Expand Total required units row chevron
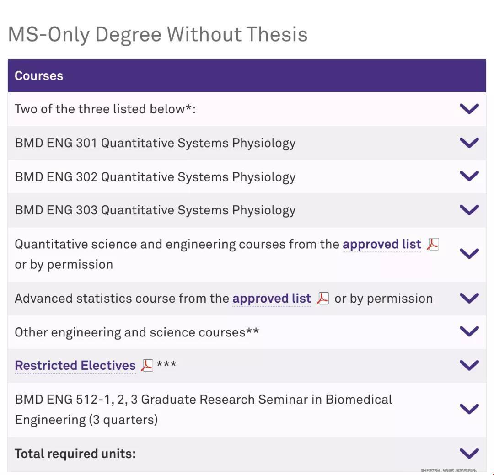494x475 pixels. [469, 454]
